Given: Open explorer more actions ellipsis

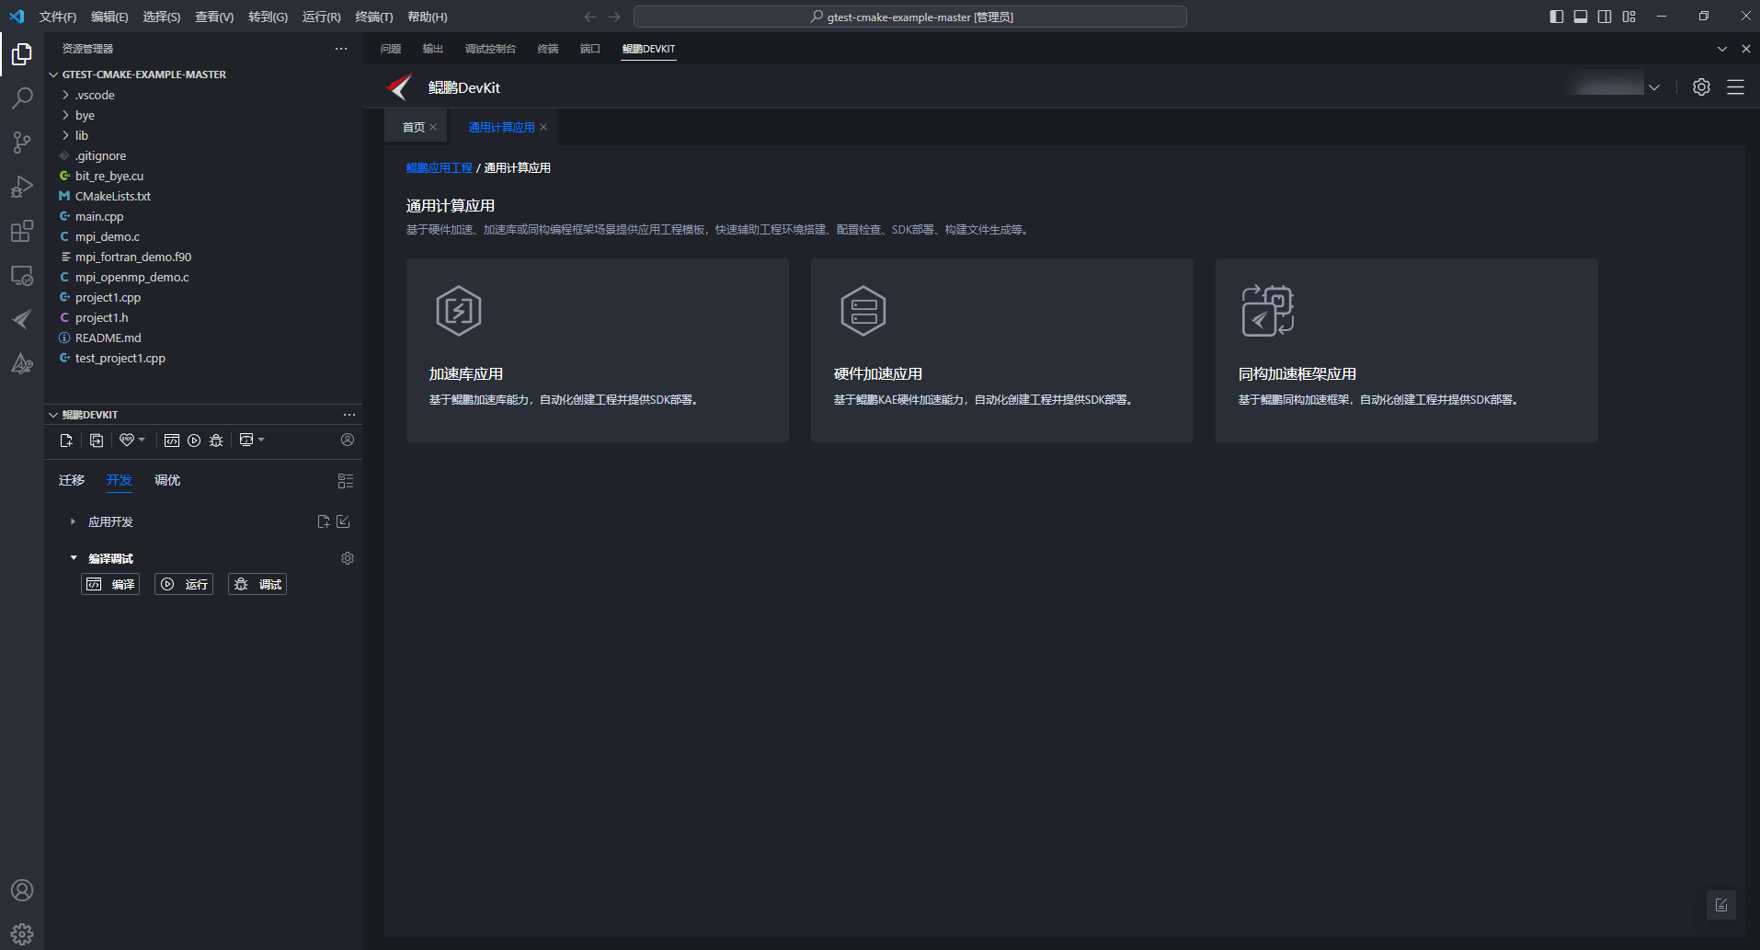Looking at the screenshot, I should pos(341,49).
